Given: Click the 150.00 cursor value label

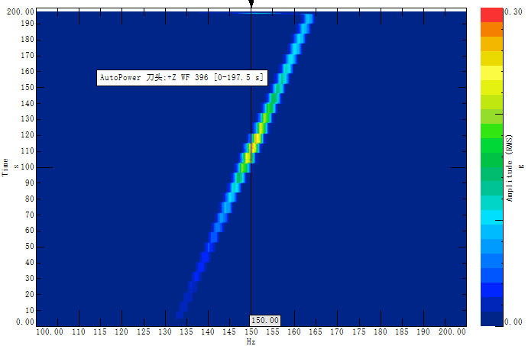Looking at the screenshot, I should click(x=265, y=320).
